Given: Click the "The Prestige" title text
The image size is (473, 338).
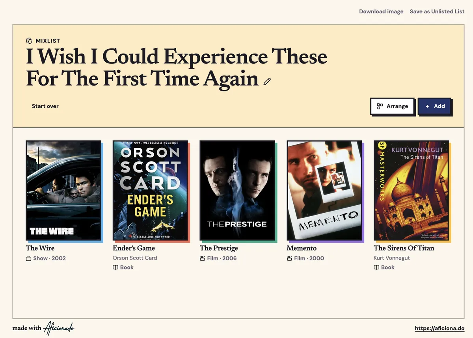Looking at the screenshot, I should point(219,248).
